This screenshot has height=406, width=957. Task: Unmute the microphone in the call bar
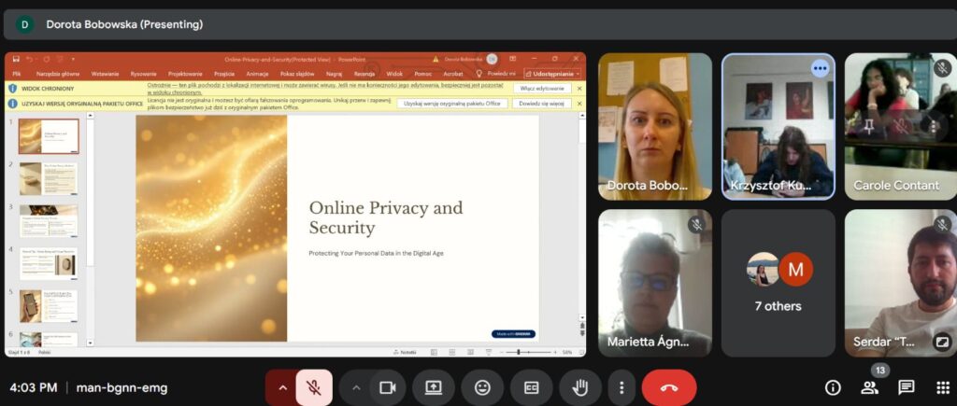314,387
